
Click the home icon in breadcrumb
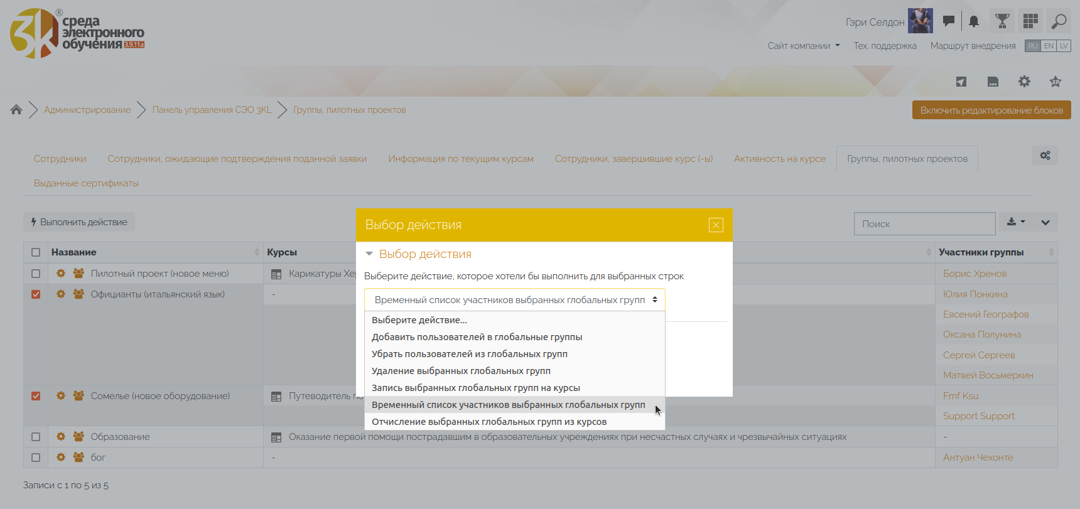tap(16, 110)
